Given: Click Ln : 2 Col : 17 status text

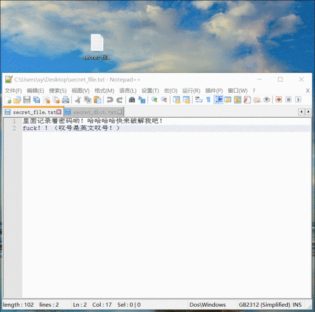Looking at the screenshot, I should click(x=92, y=305).
